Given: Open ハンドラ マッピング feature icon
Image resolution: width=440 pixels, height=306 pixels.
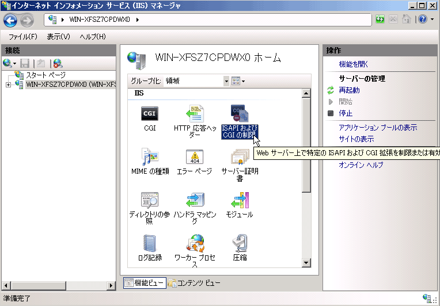Looking at the screenshot, I should (x=195, y=200).
